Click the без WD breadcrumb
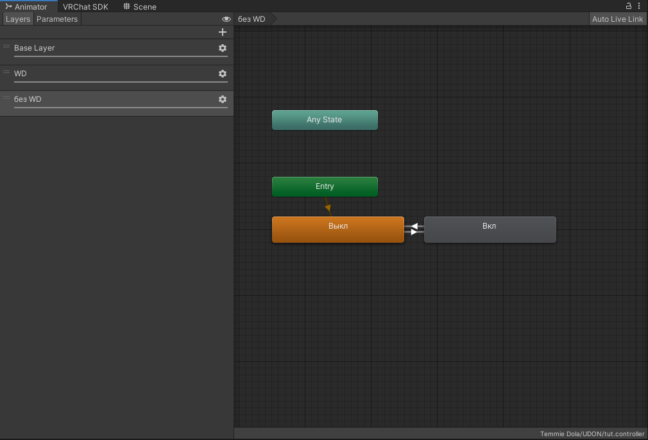Image resolution: width=648 pixels, height=440 pixels. (x=252, y=19)
